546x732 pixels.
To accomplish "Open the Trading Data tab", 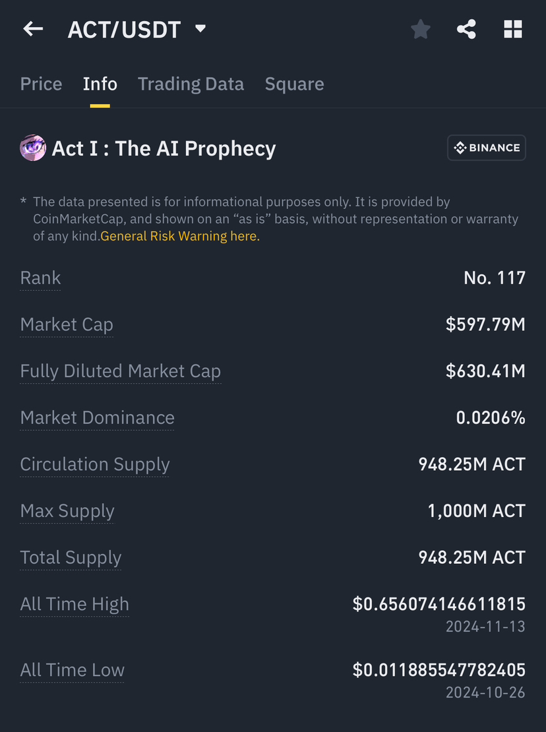I will 191,84.
